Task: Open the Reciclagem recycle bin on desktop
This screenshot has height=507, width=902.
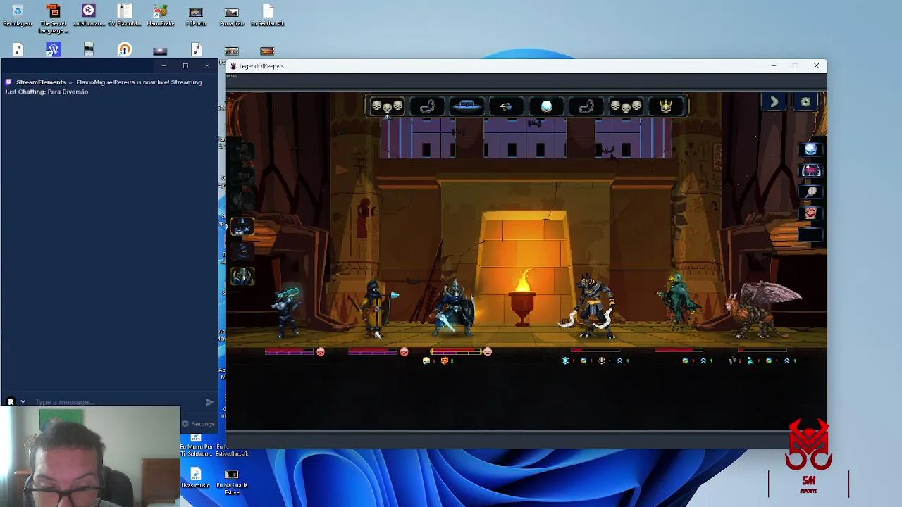Action: click(x=18, y=15)
